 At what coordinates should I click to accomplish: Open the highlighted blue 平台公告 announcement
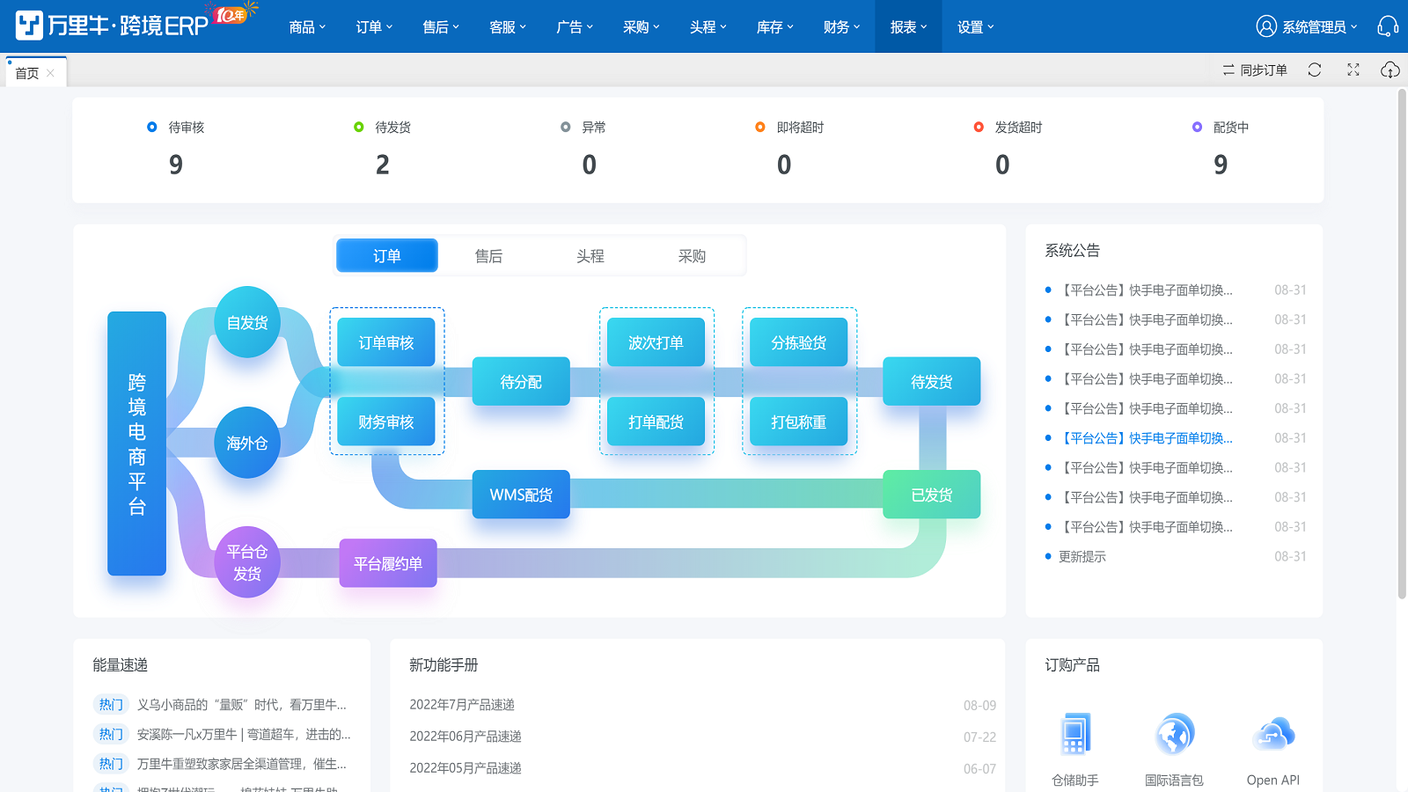coord(1146,437)
